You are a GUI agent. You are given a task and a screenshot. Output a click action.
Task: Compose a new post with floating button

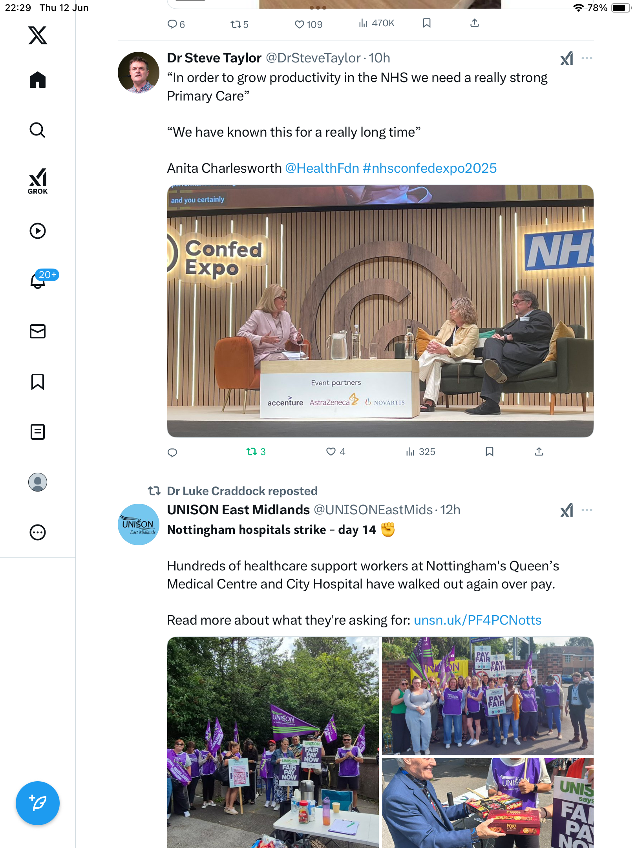pos(38,803)
